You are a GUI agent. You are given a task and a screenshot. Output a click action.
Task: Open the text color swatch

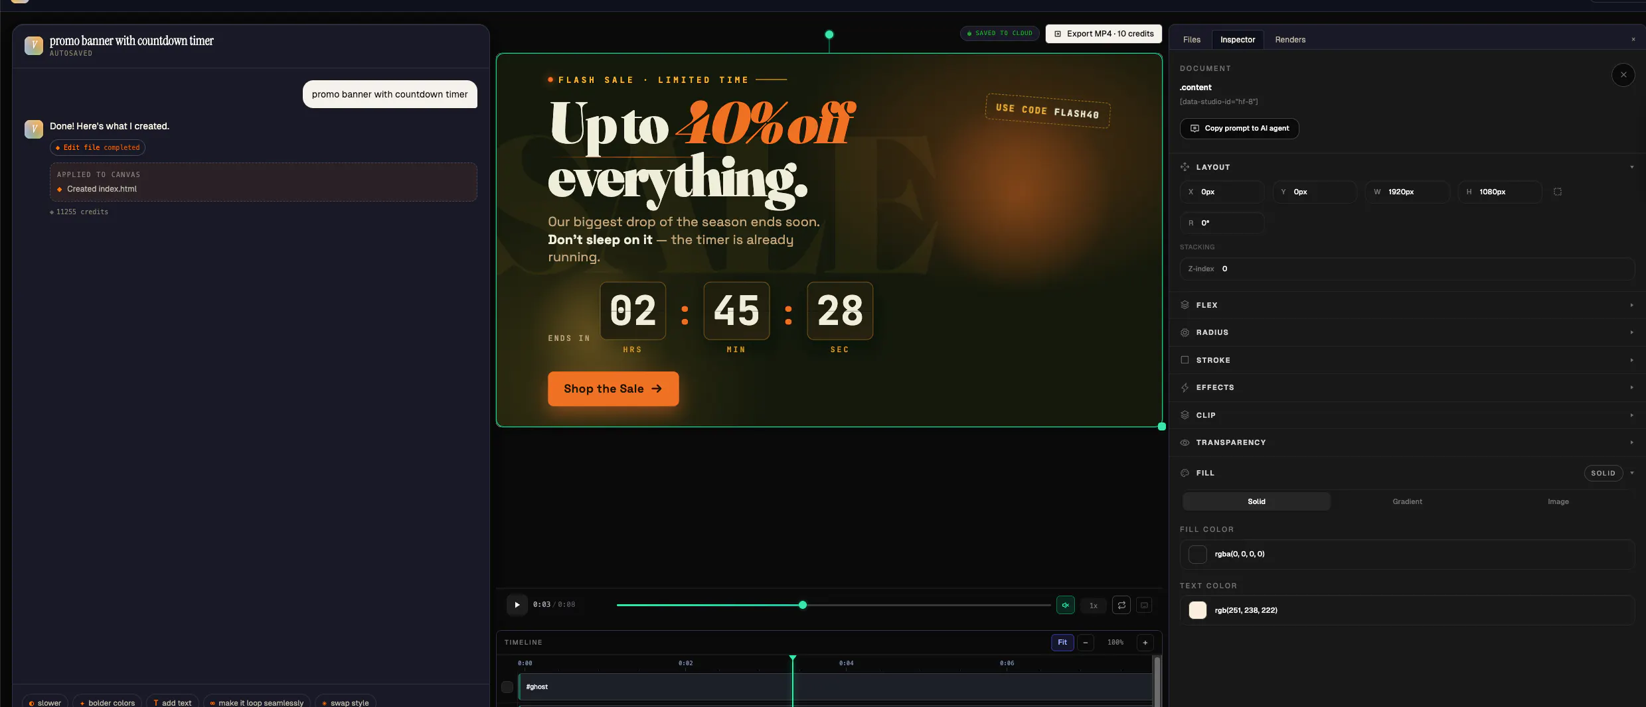pyautogui.click(x=1198, y=610)
